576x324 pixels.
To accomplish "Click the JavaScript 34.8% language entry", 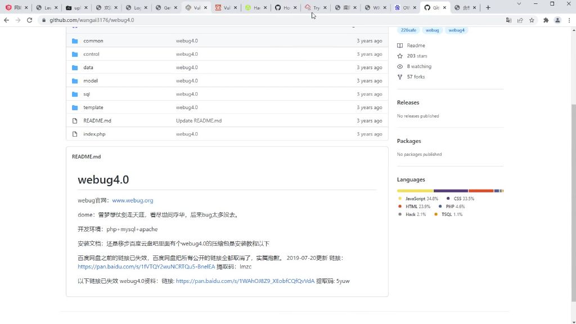I will click(418, 199).
